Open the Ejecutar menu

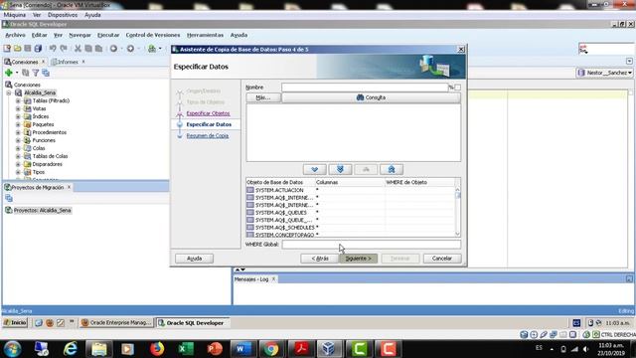[x=108, y=35]
